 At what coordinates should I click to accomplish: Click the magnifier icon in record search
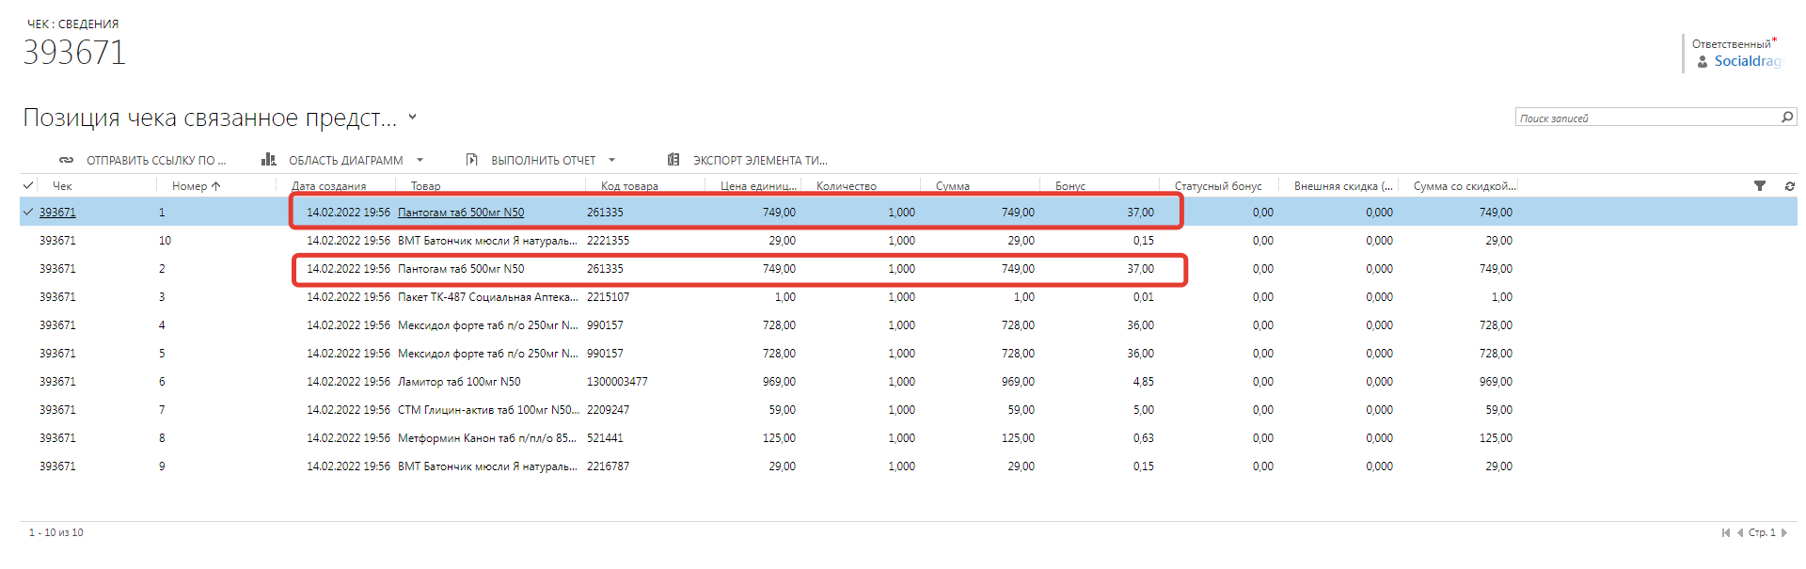[x=1787, y=118]
